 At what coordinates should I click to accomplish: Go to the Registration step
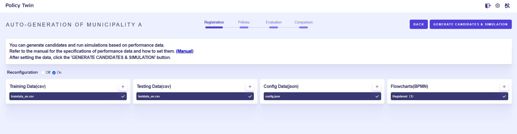[214, 22]
